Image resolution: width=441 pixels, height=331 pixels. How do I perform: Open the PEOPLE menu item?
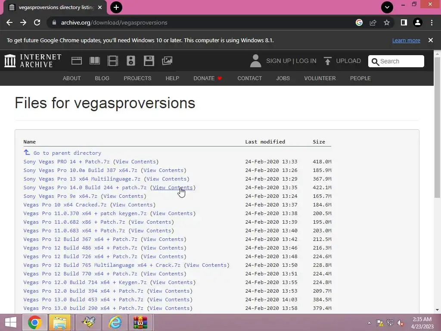pos(360,78)
